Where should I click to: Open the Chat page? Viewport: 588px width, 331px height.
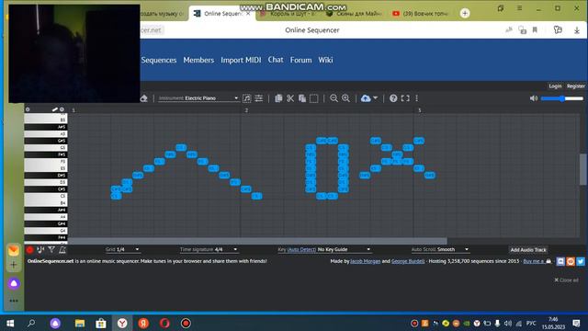(x=276, y=60)
